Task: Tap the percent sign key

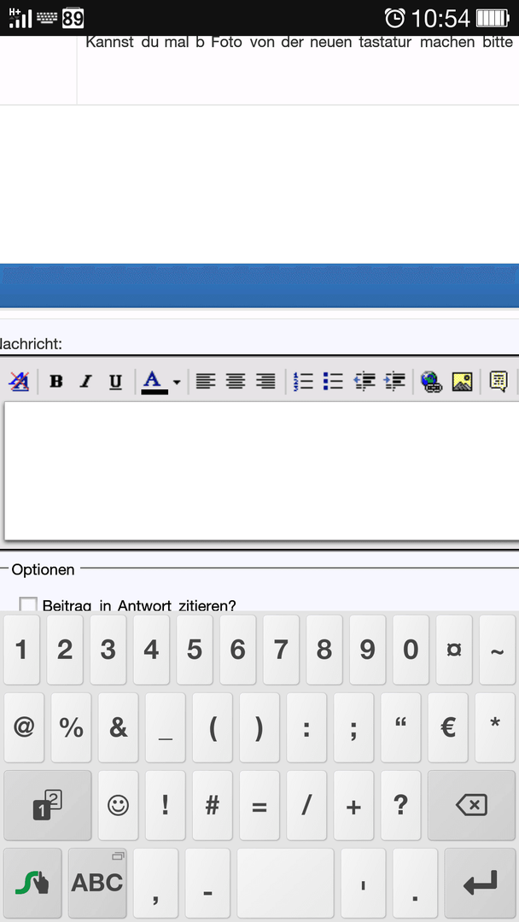Action: 71,727
